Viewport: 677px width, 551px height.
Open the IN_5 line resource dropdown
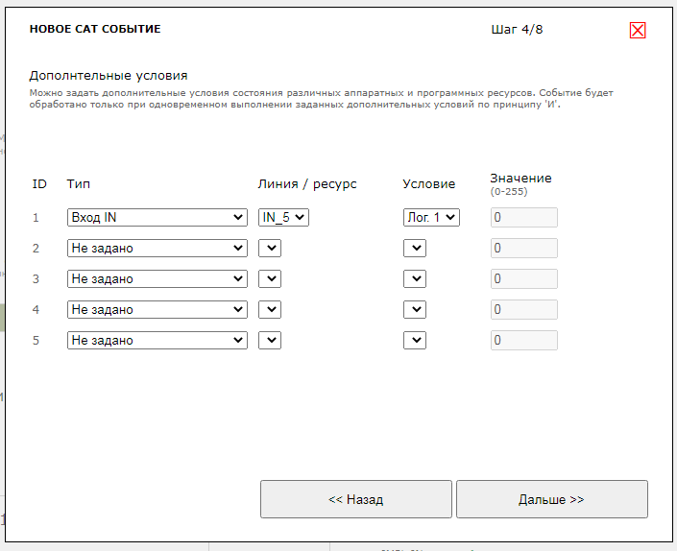284,218
